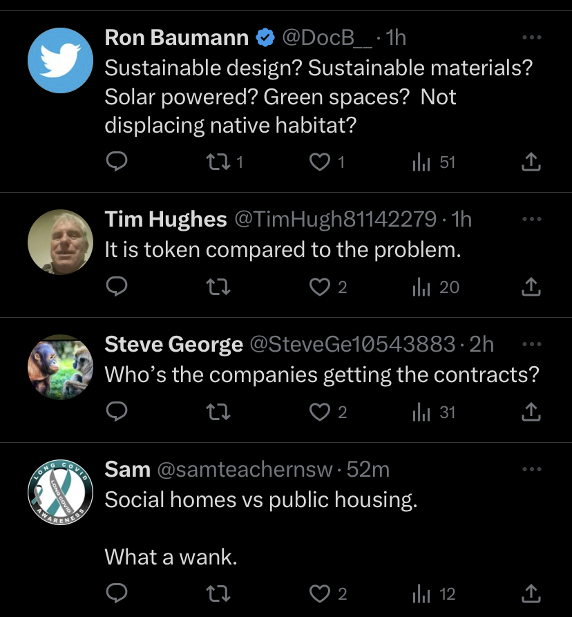The width and height of the screenshot is (572, 617).
Task: Reply to Steve George's tweet
Action: point(118,412)
